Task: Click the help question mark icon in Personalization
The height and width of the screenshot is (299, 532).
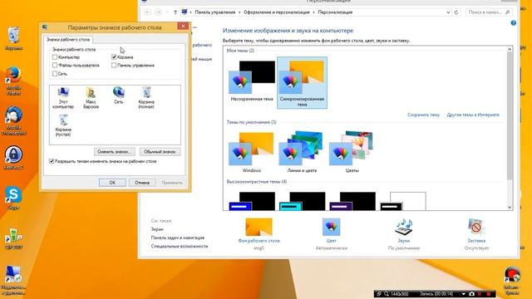Action: click(513, 23)
